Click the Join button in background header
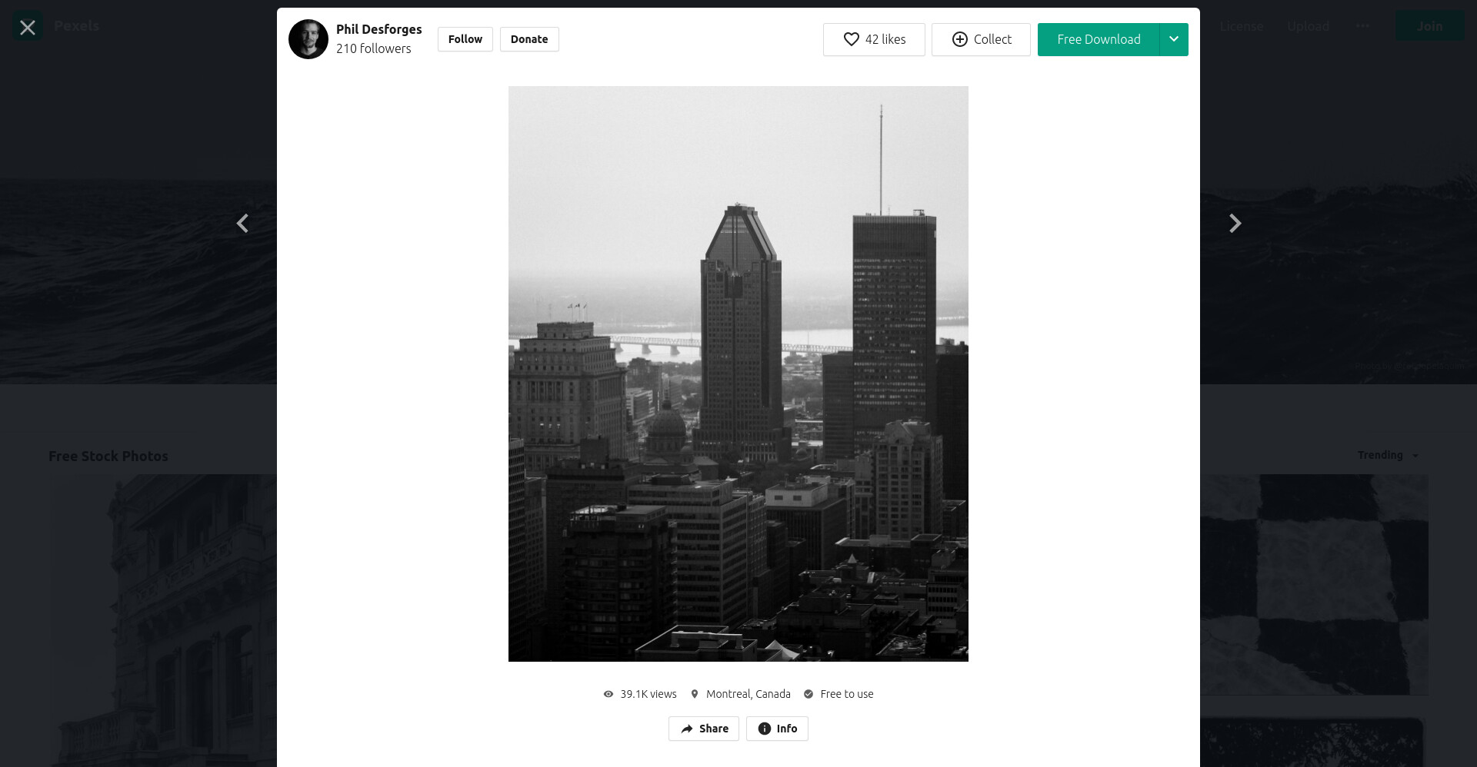1477x767 pixels. 1429,26
